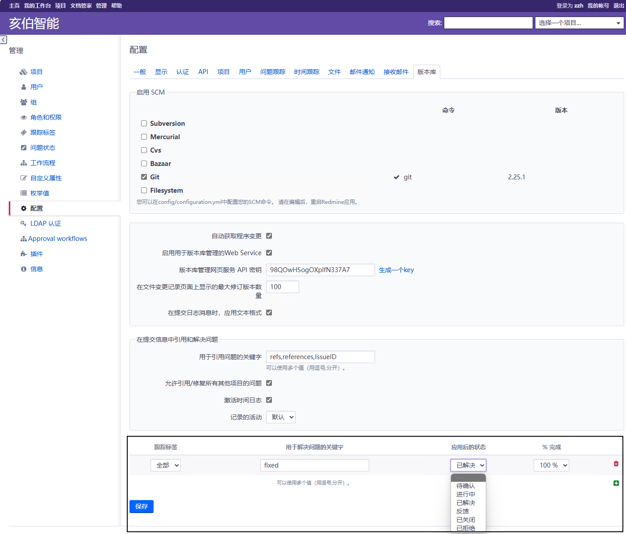Click the fixed keywords input field

(x=314, y=465)
